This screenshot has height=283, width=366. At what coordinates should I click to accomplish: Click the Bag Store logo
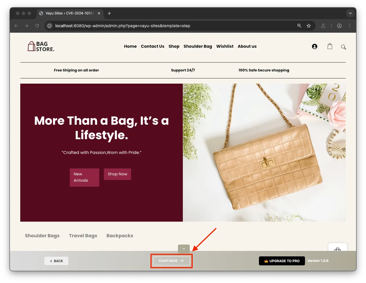[41, 46]
